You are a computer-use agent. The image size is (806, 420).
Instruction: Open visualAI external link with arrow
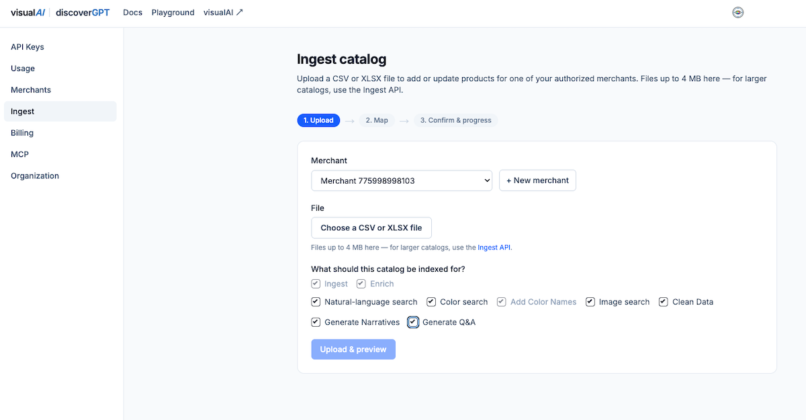(x=223, y=12)
